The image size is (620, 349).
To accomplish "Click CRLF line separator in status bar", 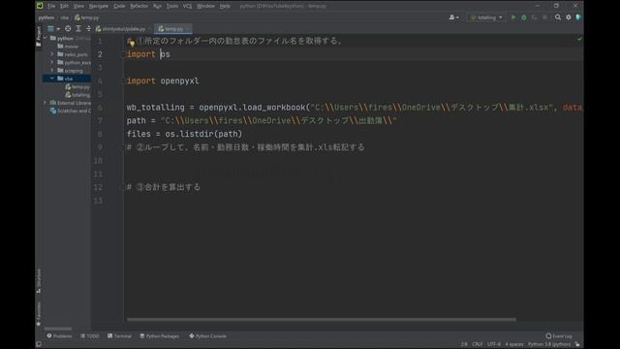I will [x=478, y=344].
